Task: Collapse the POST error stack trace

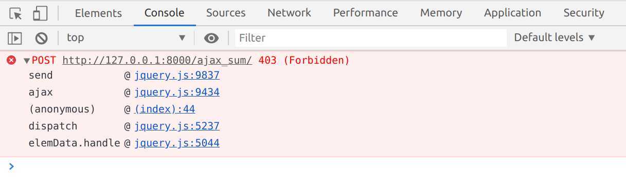Action: click(26, 61)
